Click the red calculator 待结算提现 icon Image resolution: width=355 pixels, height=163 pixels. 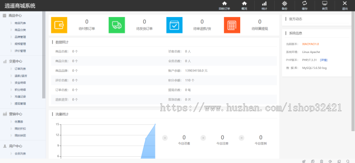coord(232,25)
